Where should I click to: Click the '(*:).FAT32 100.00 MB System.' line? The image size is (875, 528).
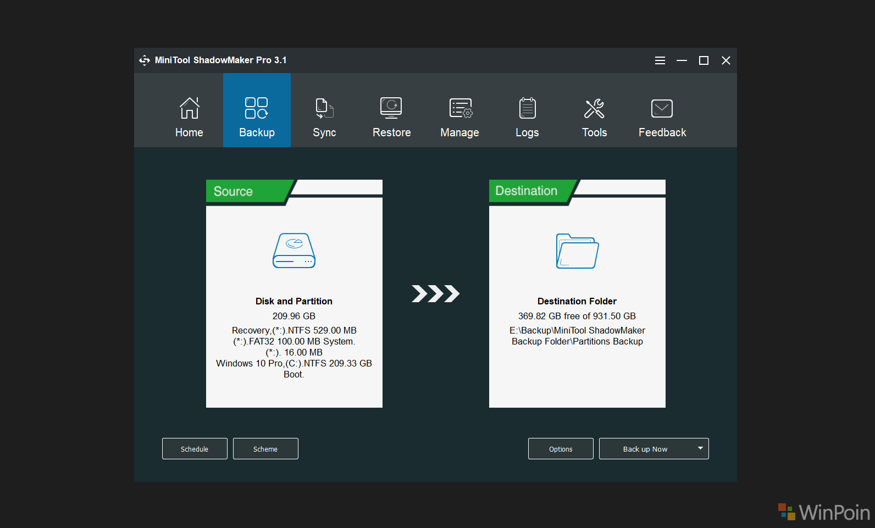click(294, 341)
